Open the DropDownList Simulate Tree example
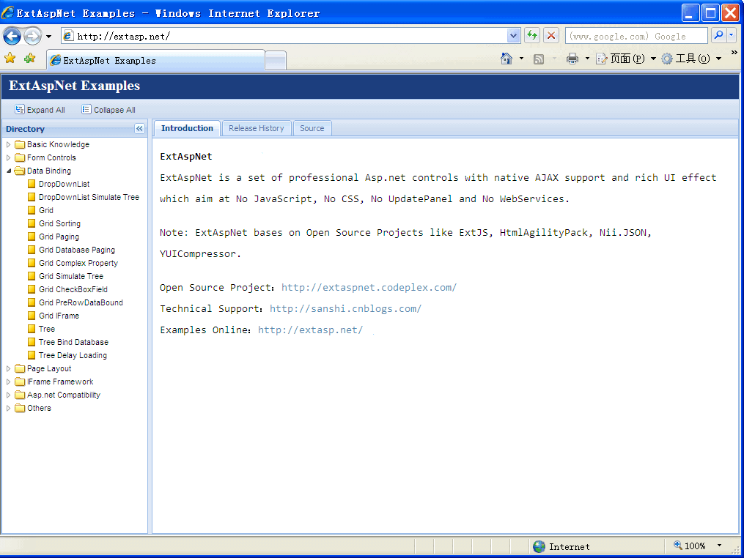Screen dimensions: 744x558 pyautogui.click(x=89, y=197)
